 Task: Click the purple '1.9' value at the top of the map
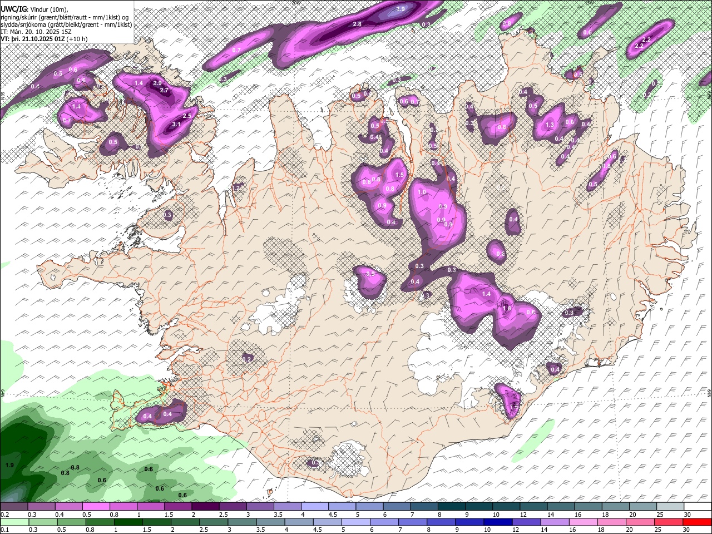pos(401,9)
